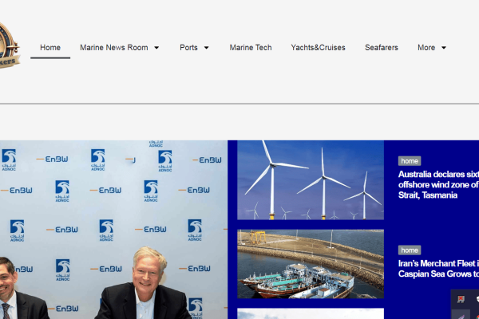Click the partially visible third article thumbnail
This screenshot has width=479, height=319.
click(311, 313)
